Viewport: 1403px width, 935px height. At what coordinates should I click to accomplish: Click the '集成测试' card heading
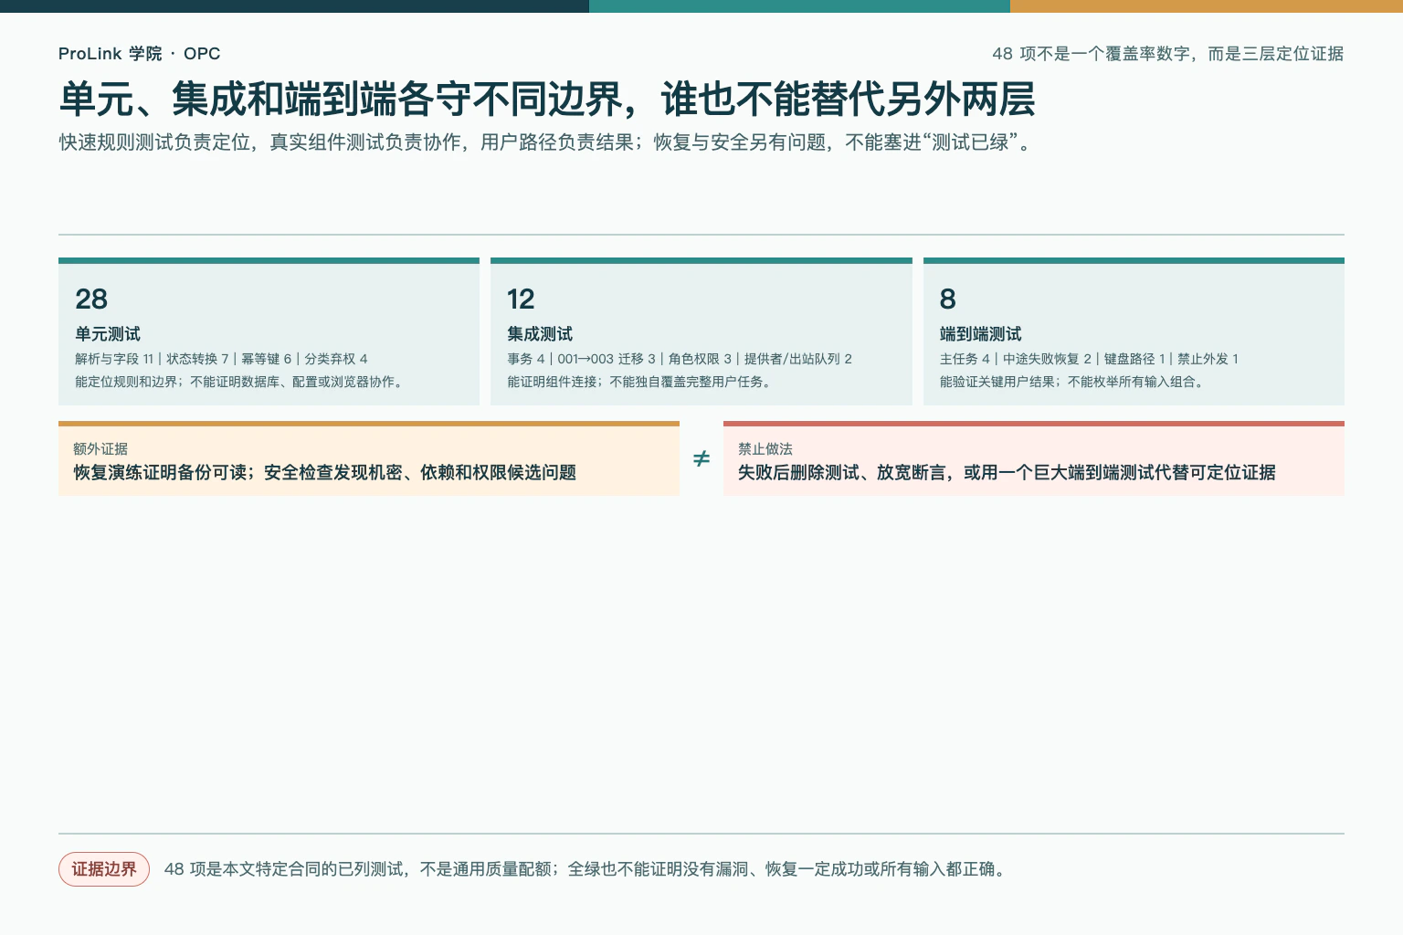(540, 334)
